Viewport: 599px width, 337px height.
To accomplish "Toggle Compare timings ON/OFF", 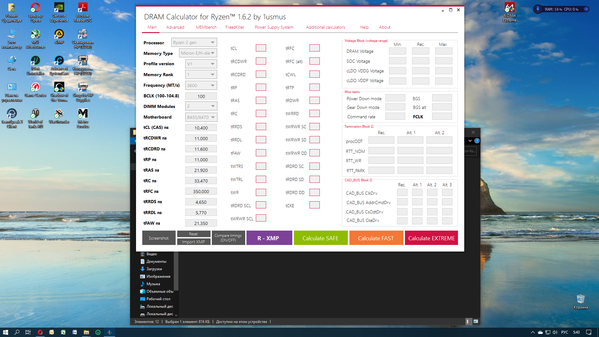I will pos(228,238).
